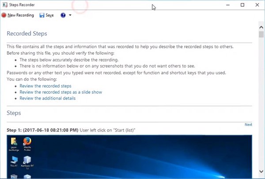
Task: Click the scrollbar down arrow
Action: tap(261, 171)
